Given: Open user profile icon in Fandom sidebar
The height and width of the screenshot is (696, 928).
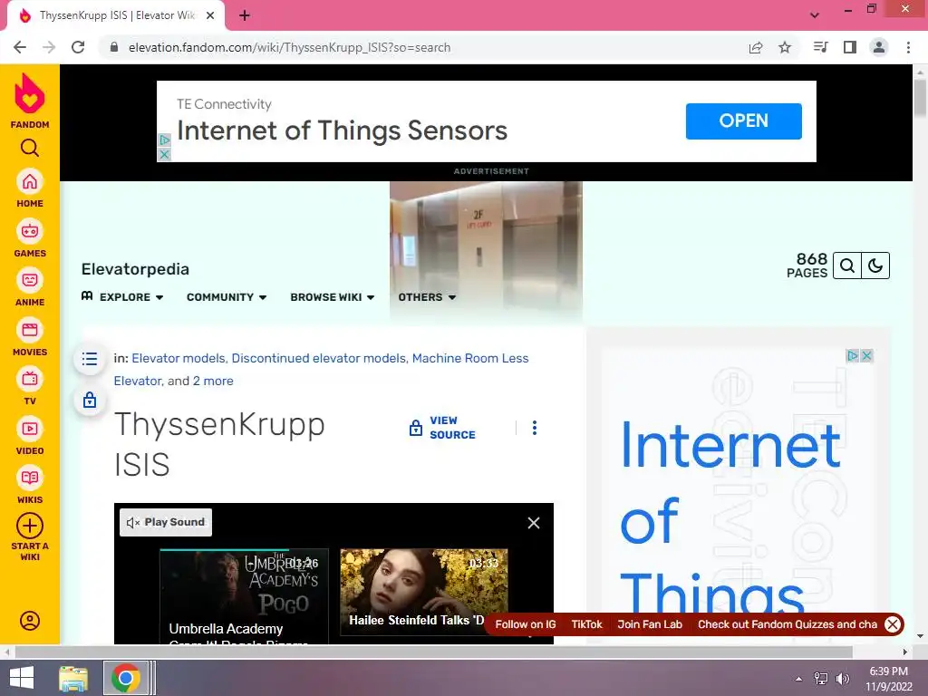Looking at the screenshot, I should tap(30, 620).
